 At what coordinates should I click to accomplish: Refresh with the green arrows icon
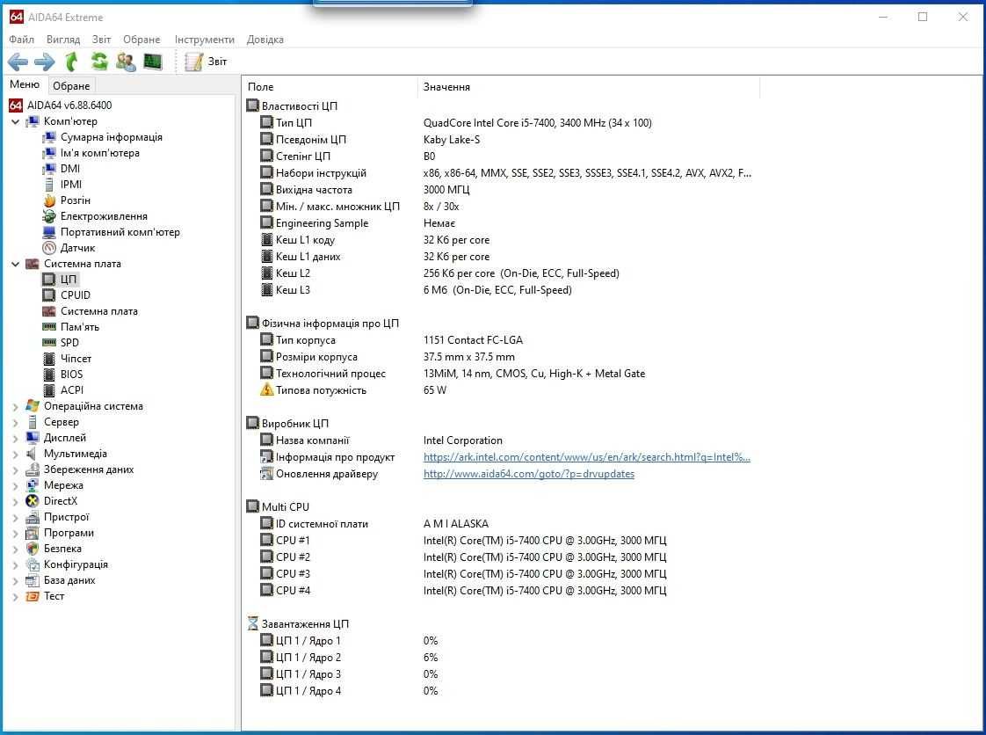click(x=98, y=62)
